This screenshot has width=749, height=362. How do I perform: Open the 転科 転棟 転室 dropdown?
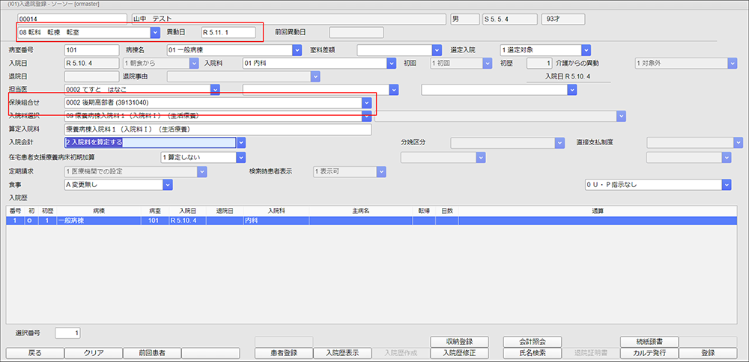pyautogui.click(x=155, y=32)
